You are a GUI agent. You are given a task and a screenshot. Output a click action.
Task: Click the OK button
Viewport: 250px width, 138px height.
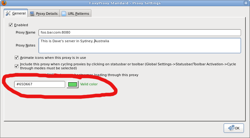pyautogui.click(x=234, y=128)
